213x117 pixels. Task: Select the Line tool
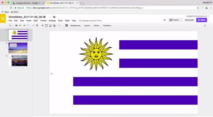(x=59, y=26)
